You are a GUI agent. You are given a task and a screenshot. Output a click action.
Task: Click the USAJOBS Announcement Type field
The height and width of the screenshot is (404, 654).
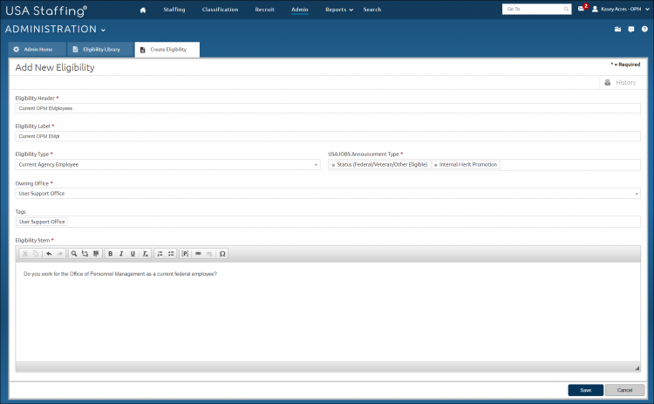[x=484, y=165]
